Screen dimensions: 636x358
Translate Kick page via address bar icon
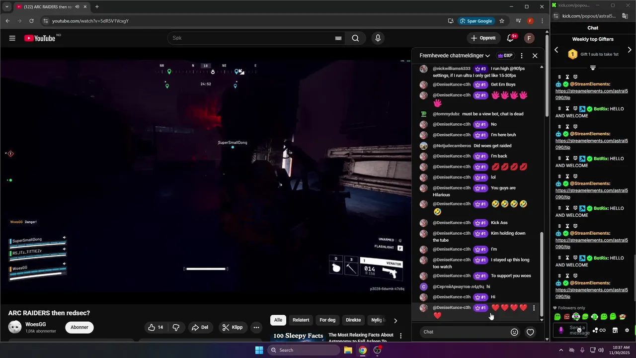[x=625, y=16]
